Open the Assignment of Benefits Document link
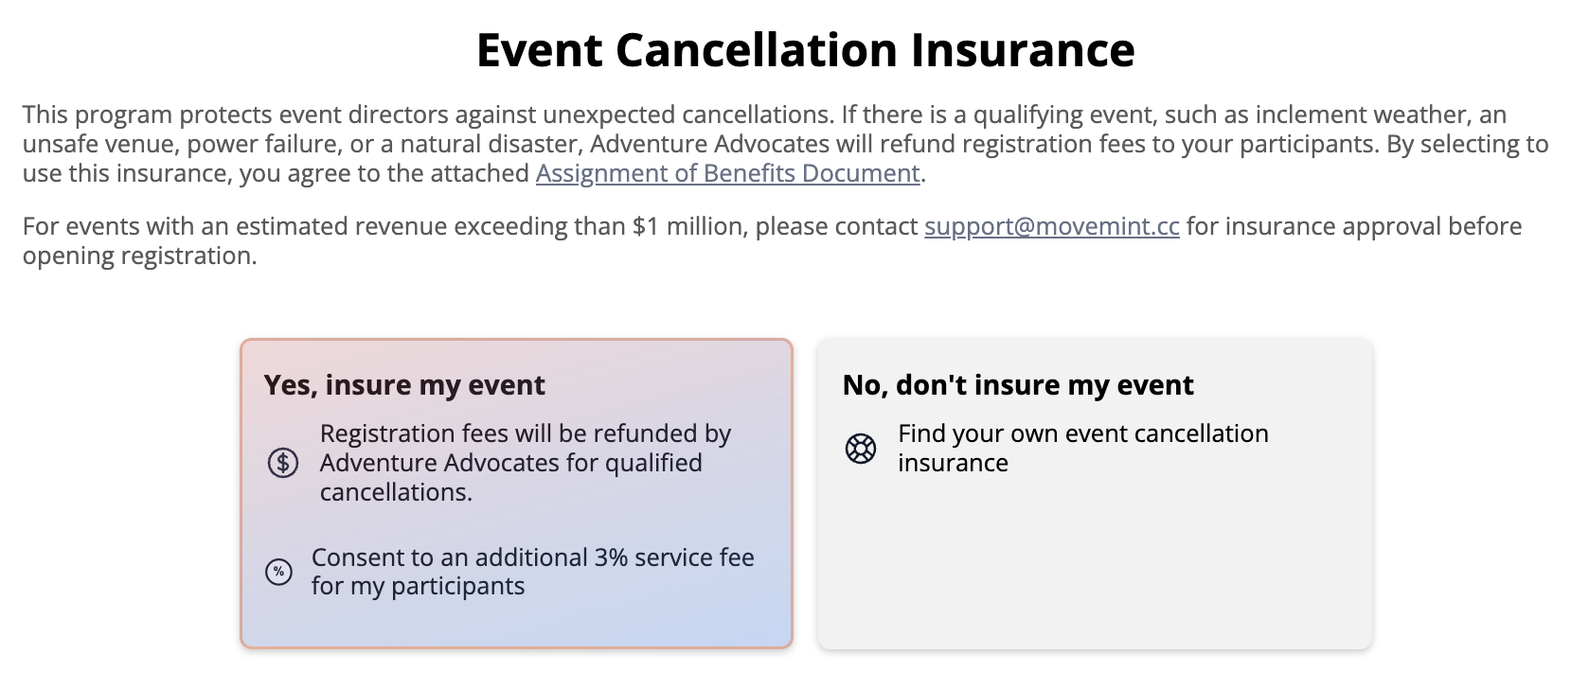 pos(727,173)
